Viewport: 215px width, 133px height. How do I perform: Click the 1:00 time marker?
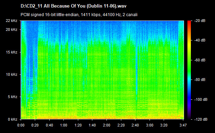tap(63, 125)
